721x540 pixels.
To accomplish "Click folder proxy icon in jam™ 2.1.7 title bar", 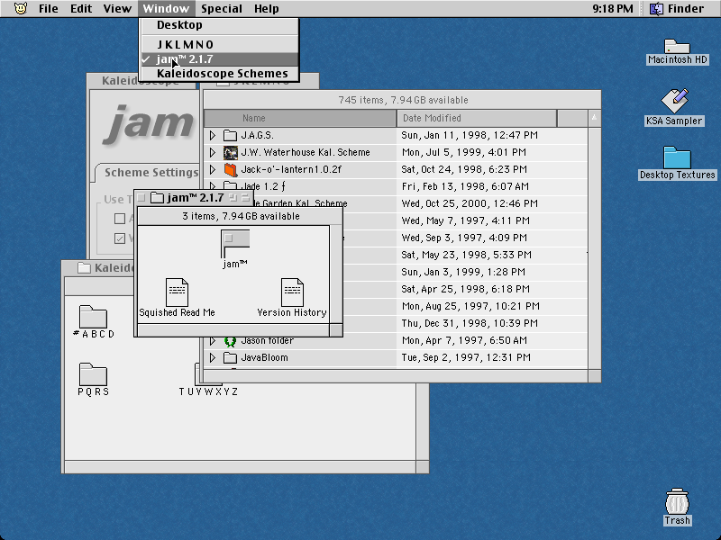I will pos(157,197).
